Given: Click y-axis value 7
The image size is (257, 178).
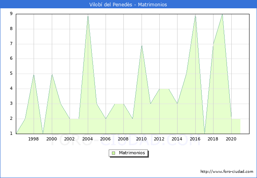Looking at the screenshot, I should coord(11,44).
